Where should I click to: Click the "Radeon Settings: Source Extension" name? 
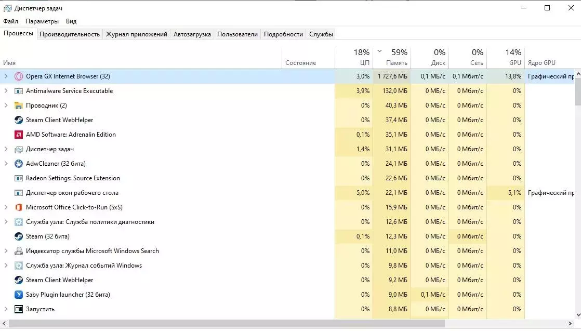[73, 178]
